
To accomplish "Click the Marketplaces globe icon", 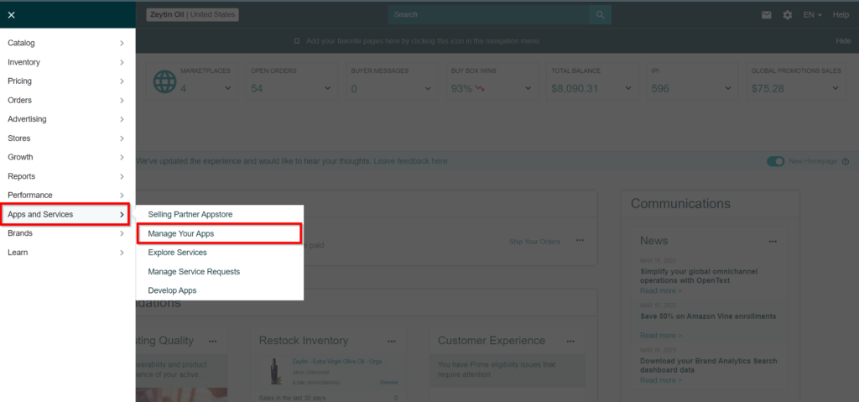I will tap(164, 81).
